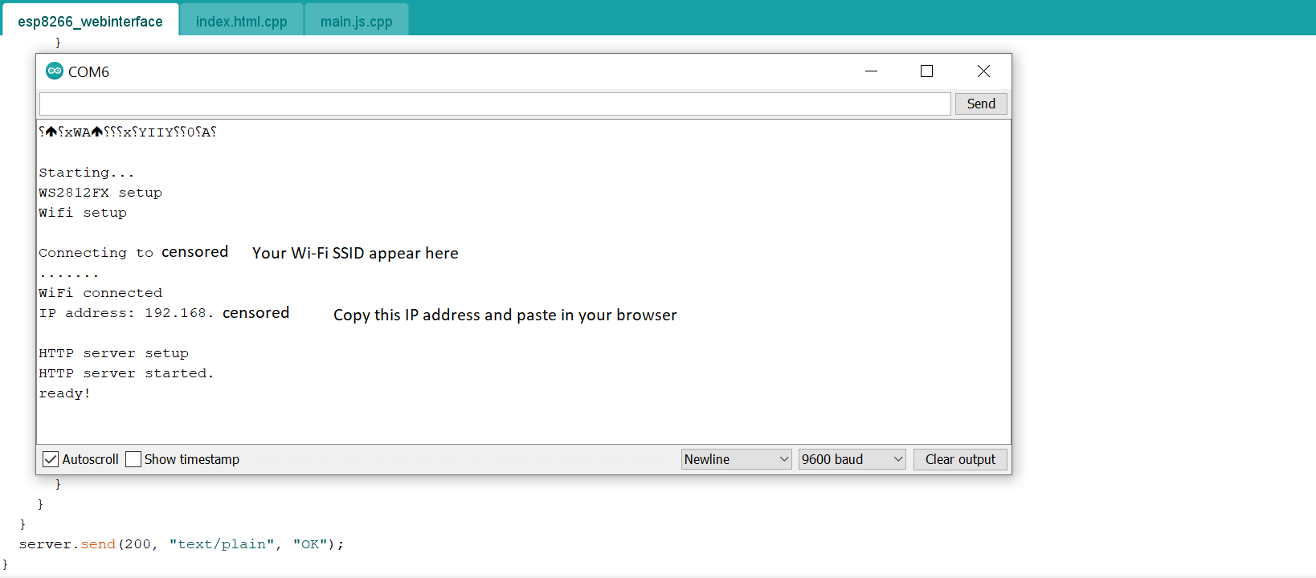Focus the serial message input field

click(495, 104)
